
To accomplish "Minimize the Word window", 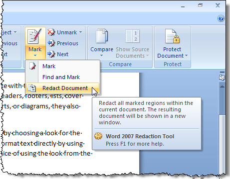I will pyautogui.click(x=183, y=7).
